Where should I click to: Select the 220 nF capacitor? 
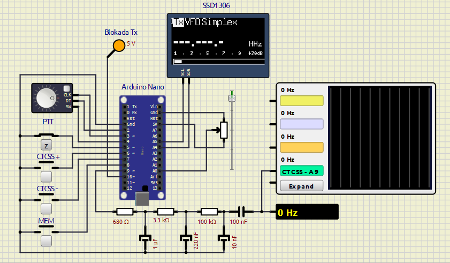point(186,238)
